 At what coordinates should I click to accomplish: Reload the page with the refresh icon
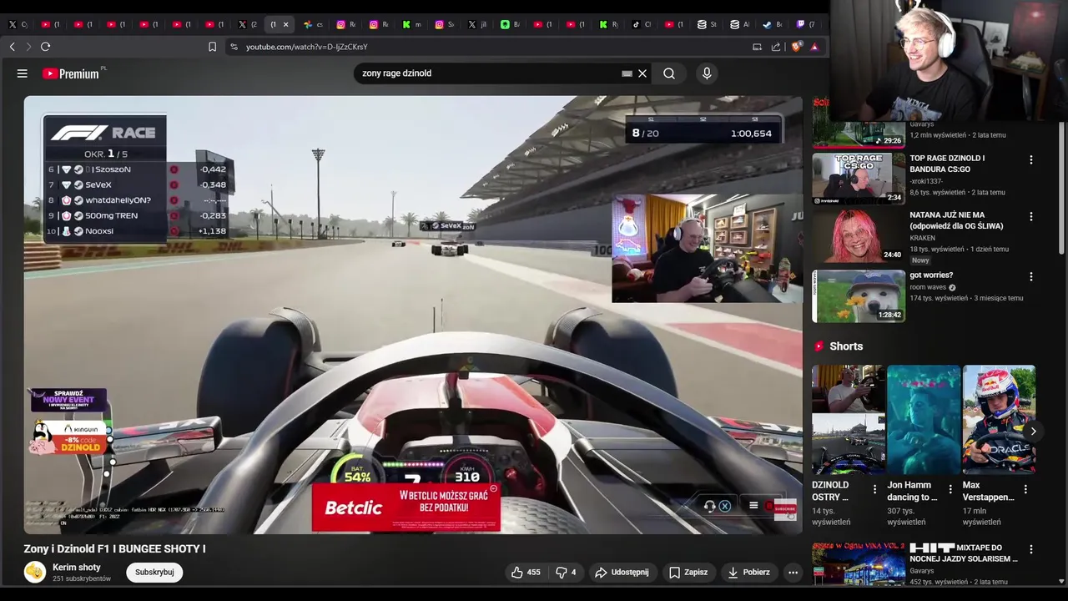pyautogui.click(x=45, y=47)
